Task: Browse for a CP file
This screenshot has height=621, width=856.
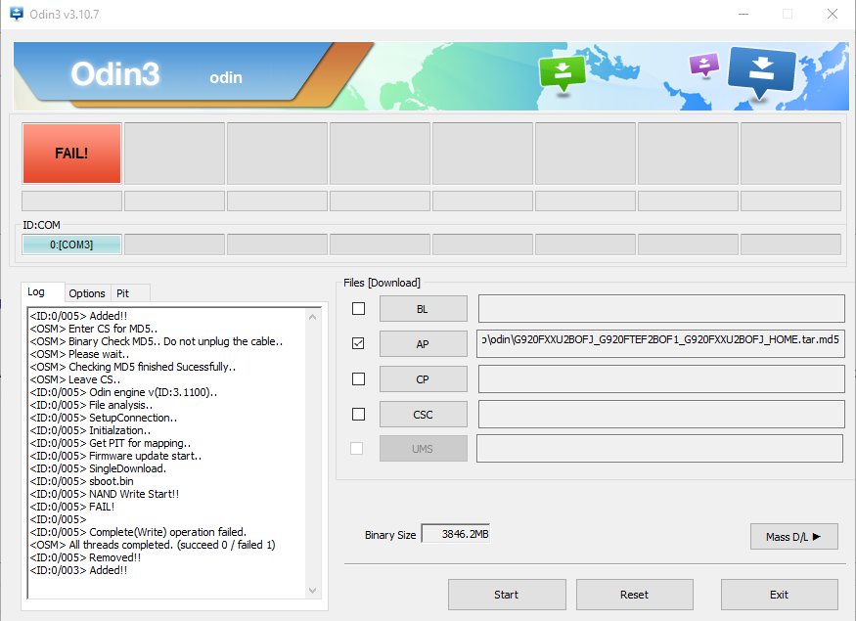Action: coord(423,379)
